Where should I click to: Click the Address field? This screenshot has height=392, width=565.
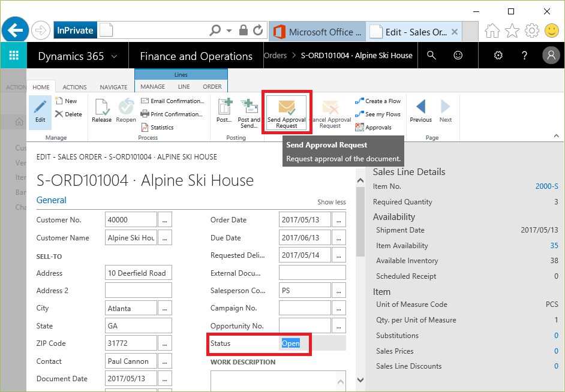pos(139,273)
